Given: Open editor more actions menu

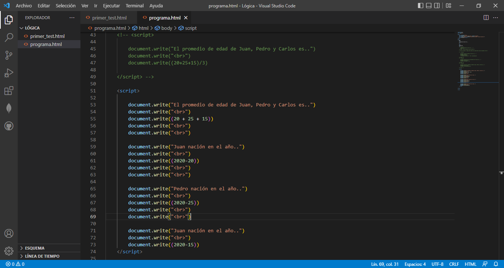Looking at the screenshot, I should tap(496, 18).
